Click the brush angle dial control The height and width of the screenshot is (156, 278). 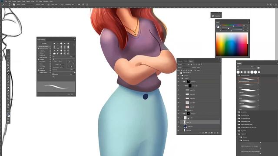pyautogui.click(x=70, y=65)
